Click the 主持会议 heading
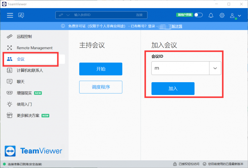The image size is (248, 168). click(x=92, y=45)
